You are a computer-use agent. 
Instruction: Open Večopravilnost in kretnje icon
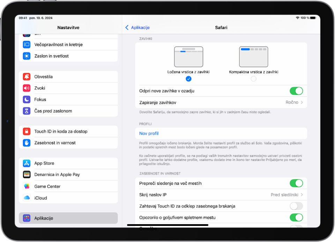click(x=27, y=44)
